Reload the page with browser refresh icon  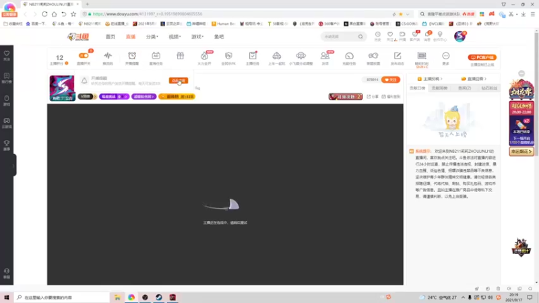pyautogui.click(x=44, y=14)
